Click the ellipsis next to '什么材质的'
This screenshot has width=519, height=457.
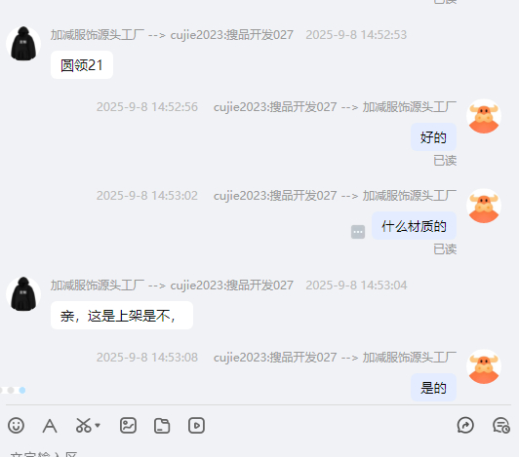pyautogui.click(x=358, y=232)
